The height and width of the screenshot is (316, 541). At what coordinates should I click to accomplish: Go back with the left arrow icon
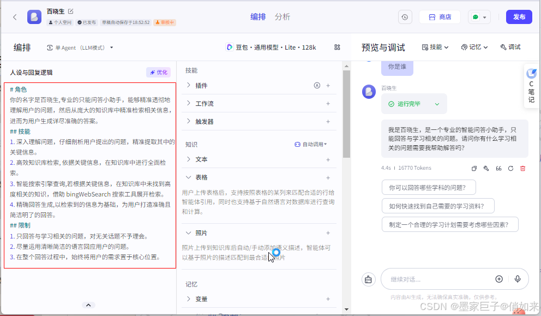pos(15,17)
